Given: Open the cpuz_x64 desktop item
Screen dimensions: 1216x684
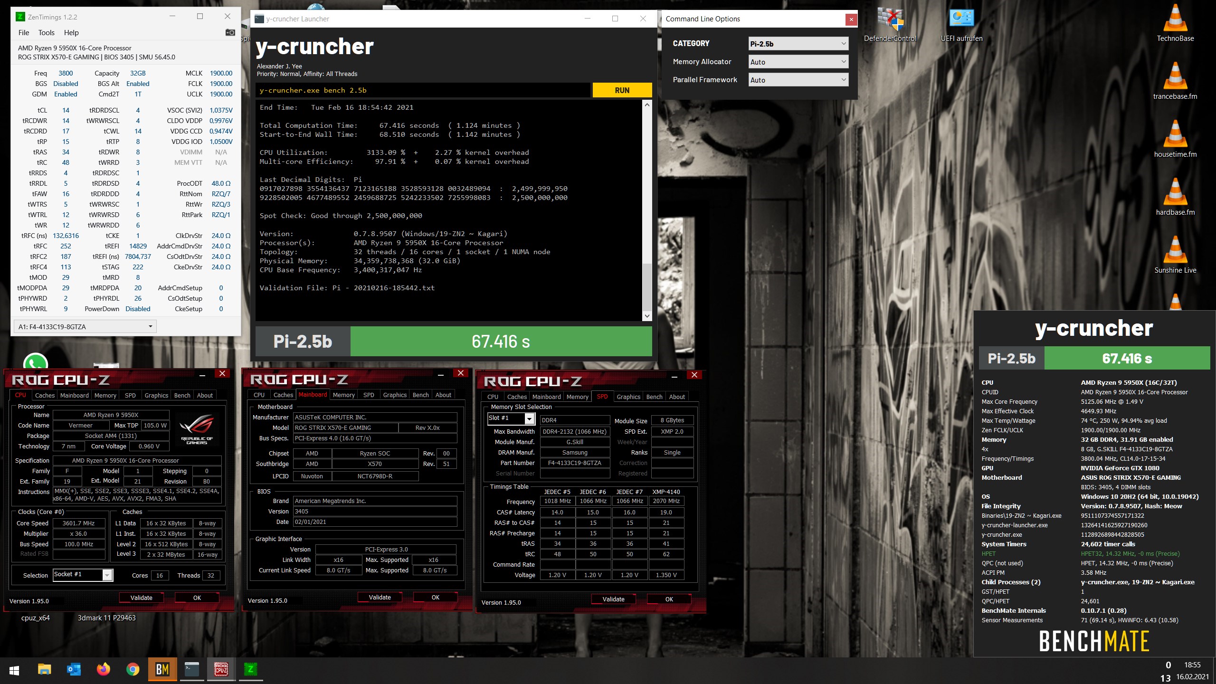Looking at the screenshot, I should (x=35, y=617).
